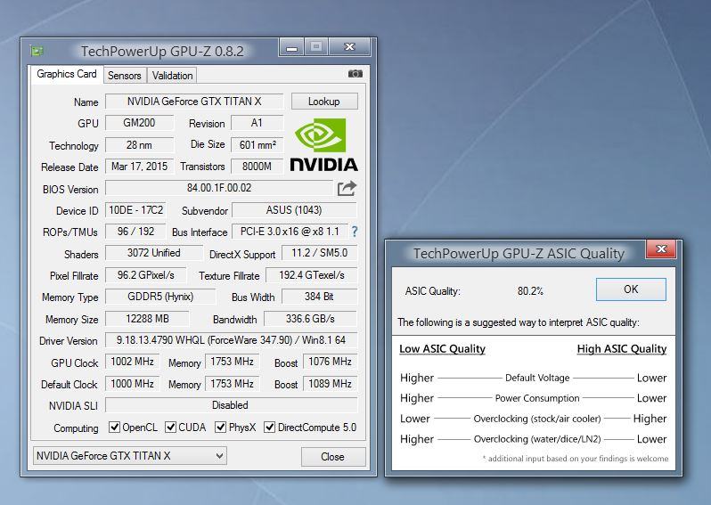
Task: Click the NVIDIA logo image
Action: 323,145
